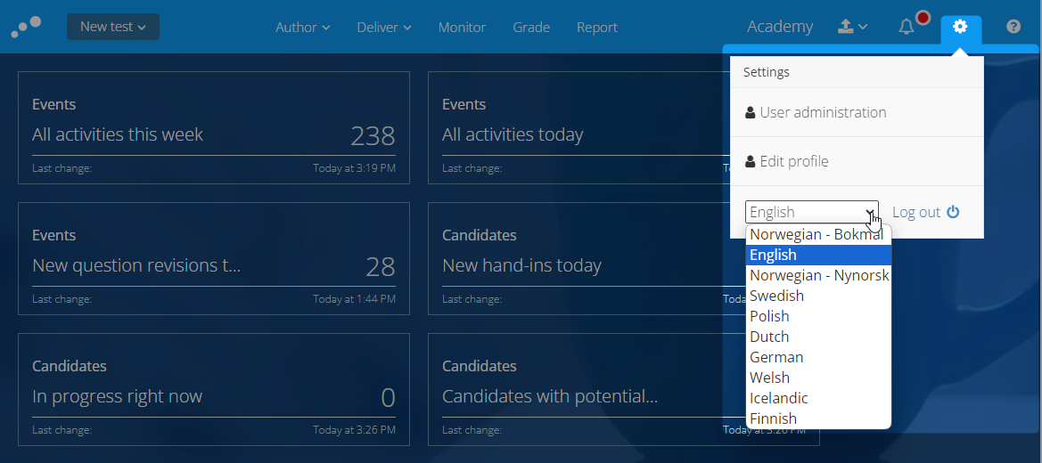The width and height of the screenshot is (1042, 463).
Task: Open Candidates with potential card
Action: [587, 389]
